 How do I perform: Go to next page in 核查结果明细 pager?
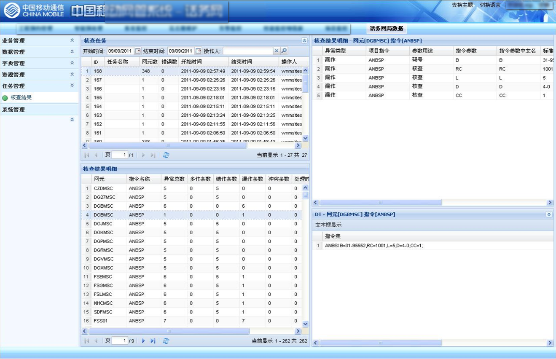click(143, 341)
